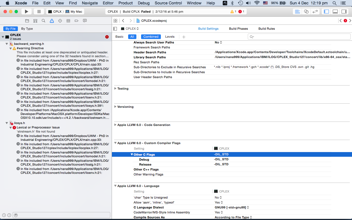Image resolution: width=352 pixels, height=220 pixels.
Task: Toggle the debug area visibility
Action: [335, 12]
